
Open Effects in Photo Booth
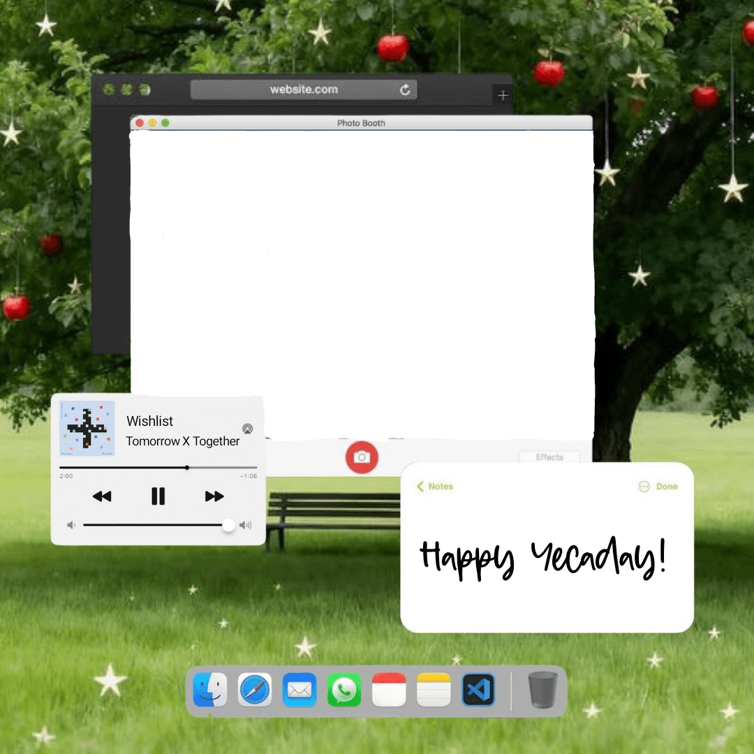pos(549,457)
